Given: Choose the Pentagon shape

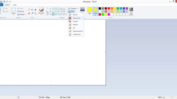Looking at the screenshot, I should (x=53, y=12).
